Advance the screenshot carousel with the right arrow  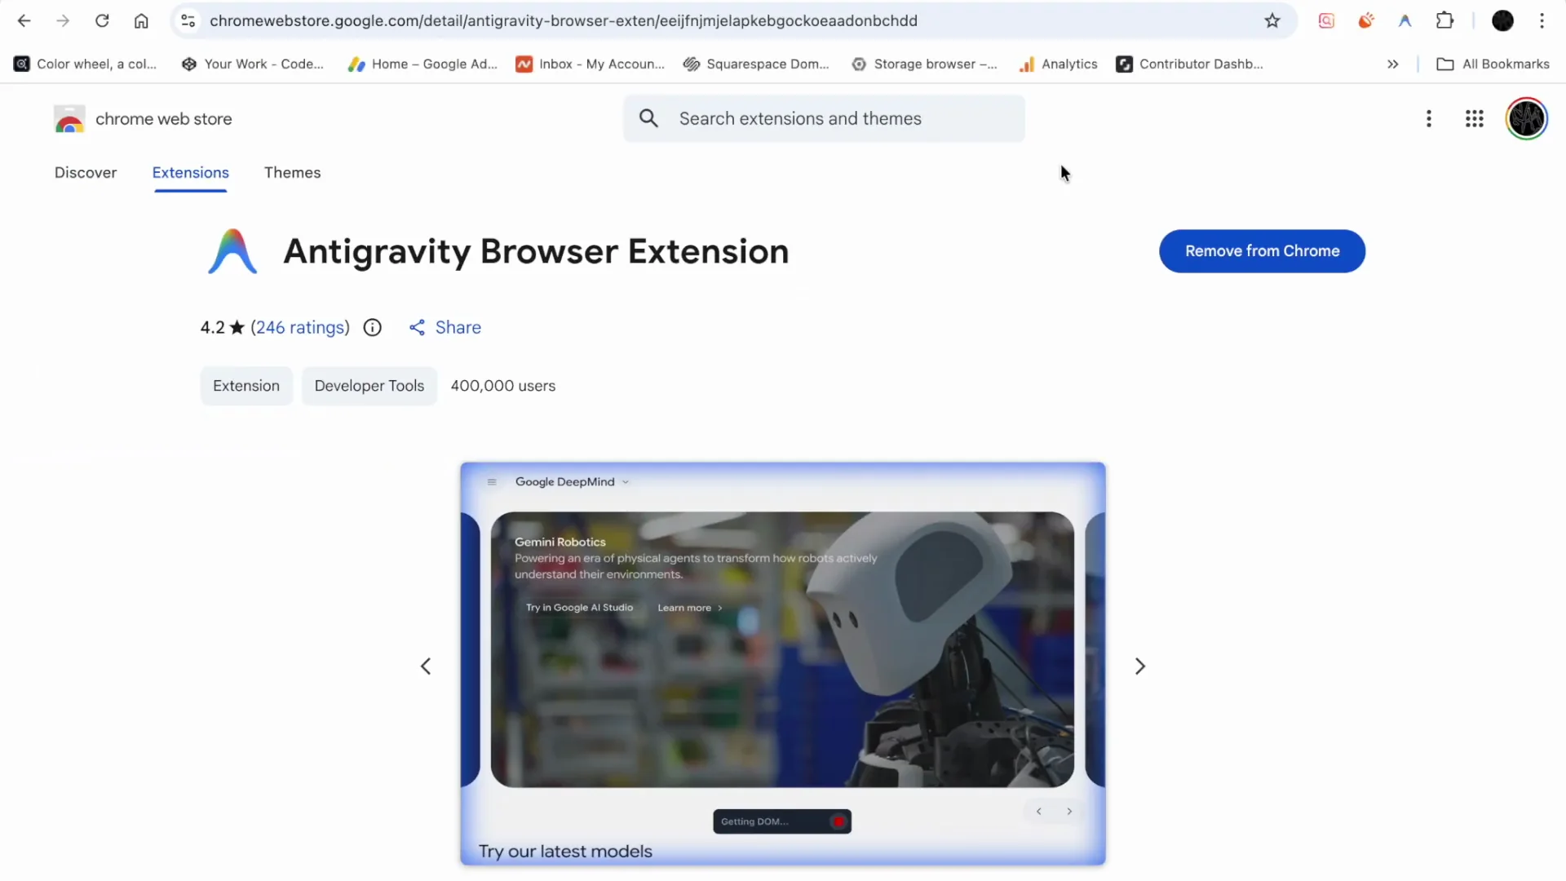(1140, 666)
